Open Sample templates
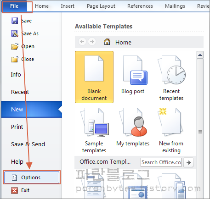Viewport: 210px width, 199px height. pos(94,130)
